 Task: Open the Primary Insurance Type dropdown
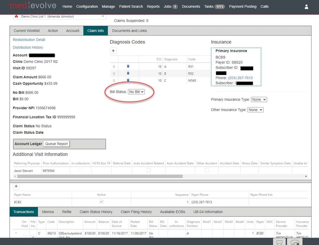259,100
